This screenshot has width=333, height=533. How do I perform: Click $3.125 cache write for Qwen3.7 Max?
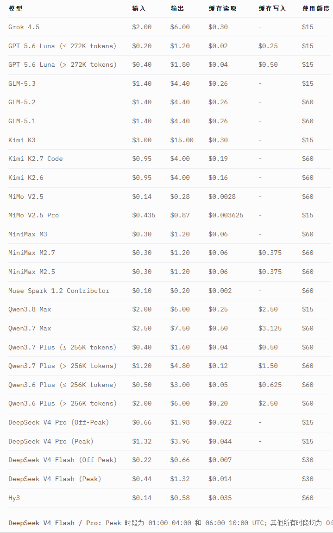tap(270, 328)
